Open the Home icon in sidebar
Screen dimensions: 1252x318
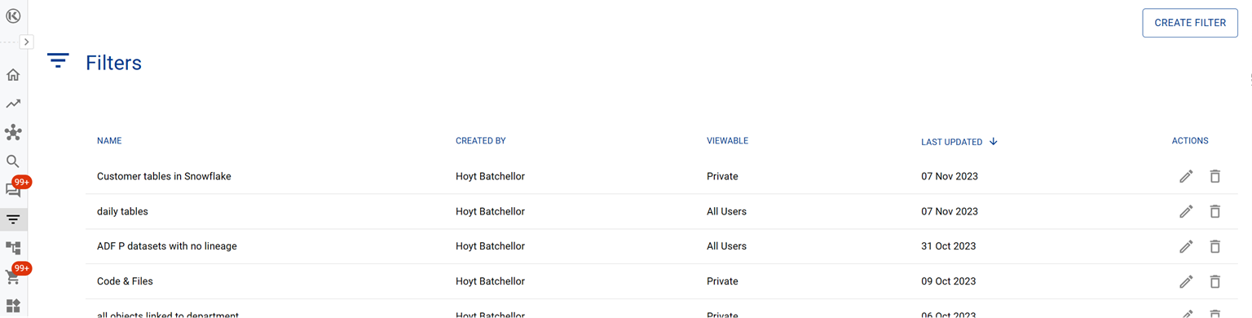[x=13, y=75]
